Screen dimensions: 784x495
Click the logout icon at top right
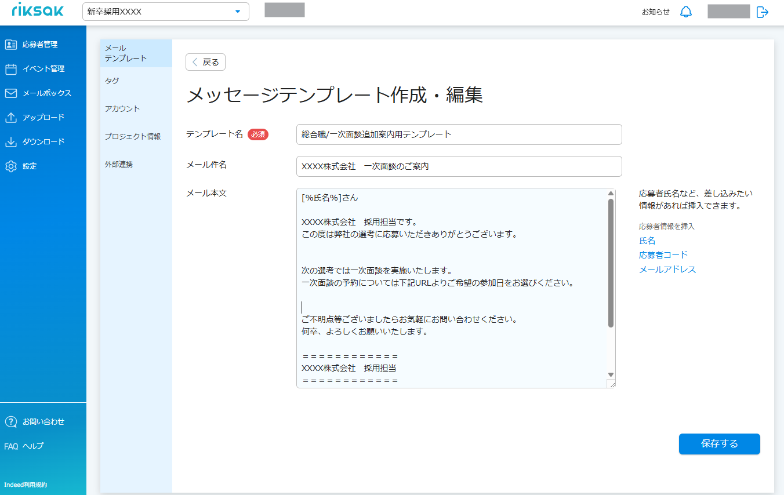763,12
